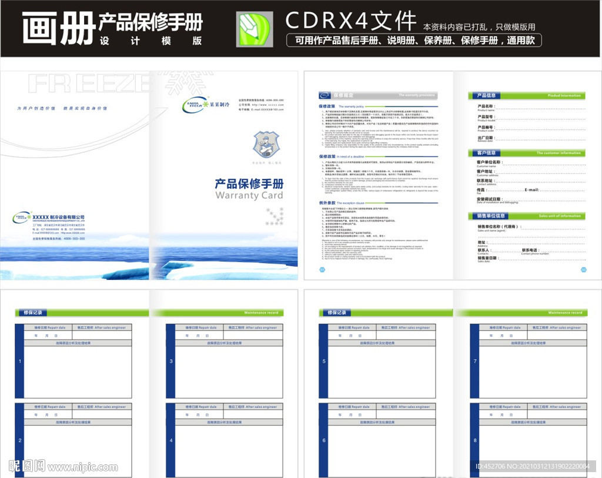
Task: Click the blue number 5 record bar
Action: point(324,361)
